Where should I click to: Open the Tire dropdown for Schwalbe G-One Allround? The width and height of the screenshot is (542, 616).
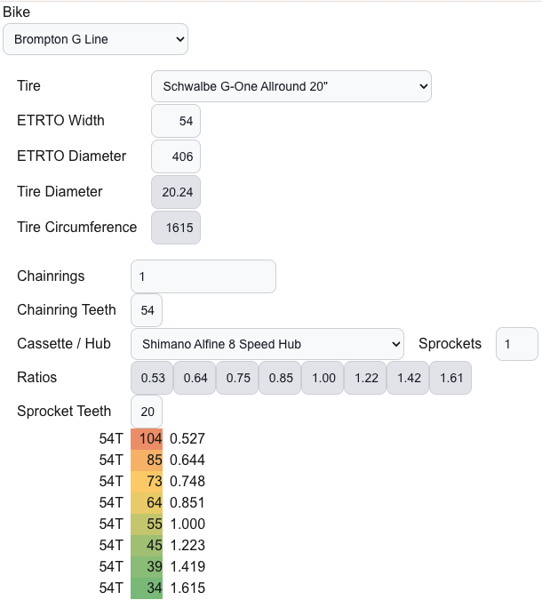click(291, 86)
